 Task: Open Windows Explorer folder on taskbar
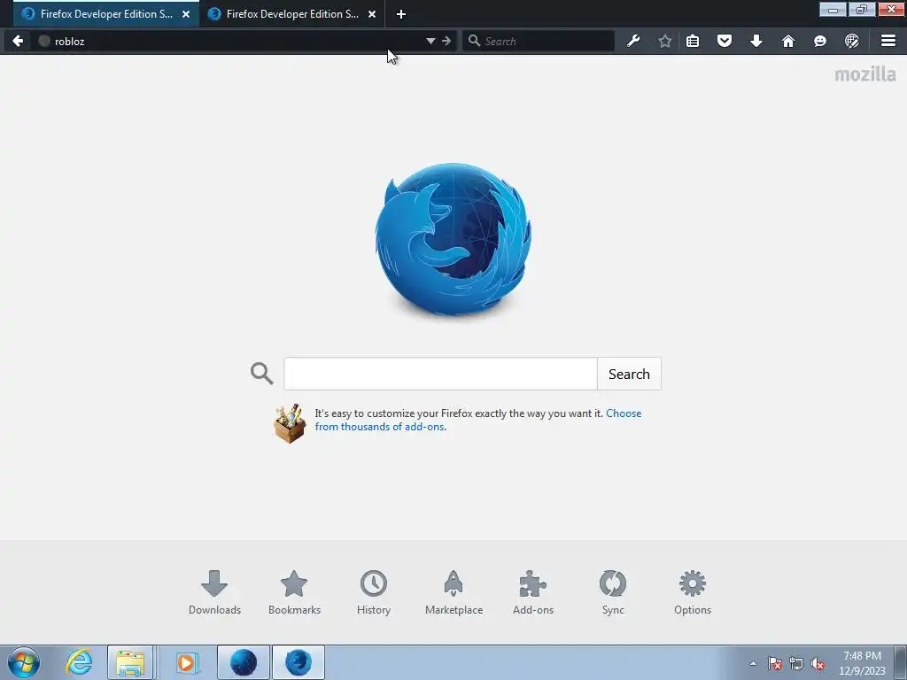(x=131, y=662)
